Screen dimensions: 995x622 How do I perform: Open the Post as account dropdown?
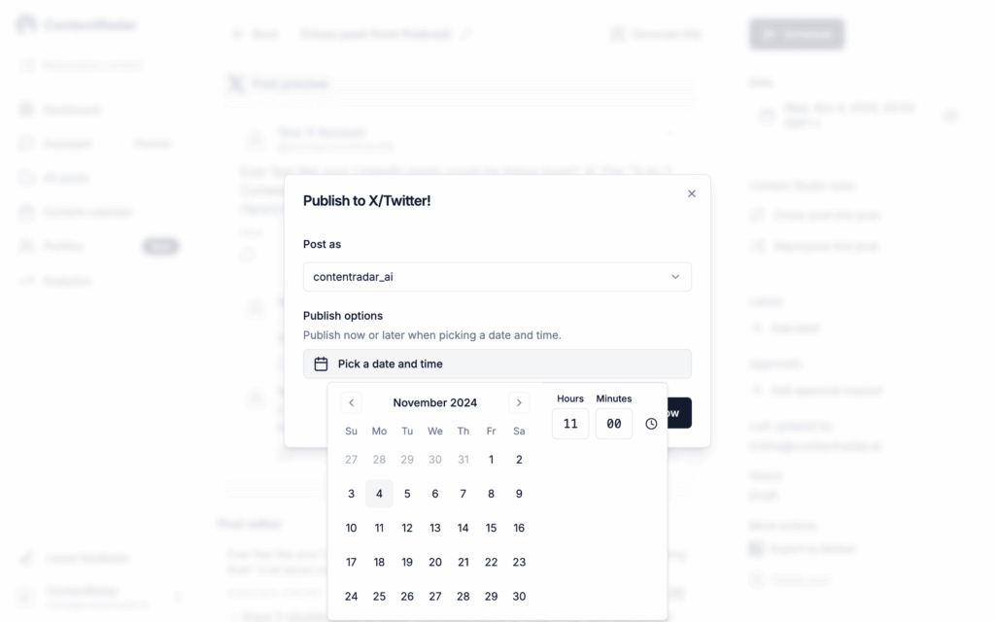point(497,277)
